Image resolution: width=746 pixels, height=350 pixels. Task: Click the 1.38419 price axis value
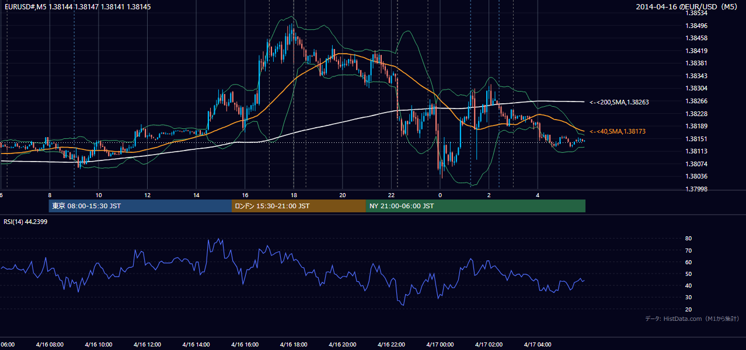pyautogui.click(x=697, y=51)
